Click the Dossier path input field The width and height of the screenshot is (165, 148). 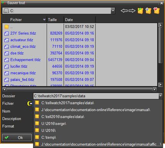96,96
